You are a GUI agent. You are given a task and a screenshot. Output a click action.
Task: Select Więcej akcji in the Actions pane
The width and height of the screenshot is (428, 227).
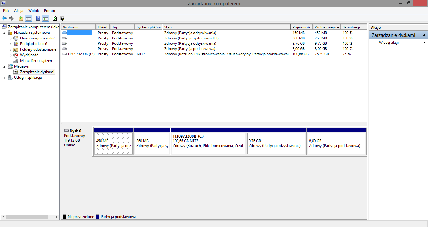[389, 43]
